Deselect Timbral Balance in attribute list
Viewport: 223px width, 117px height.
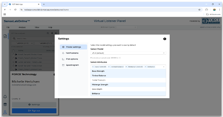click(x=128, y=76)
